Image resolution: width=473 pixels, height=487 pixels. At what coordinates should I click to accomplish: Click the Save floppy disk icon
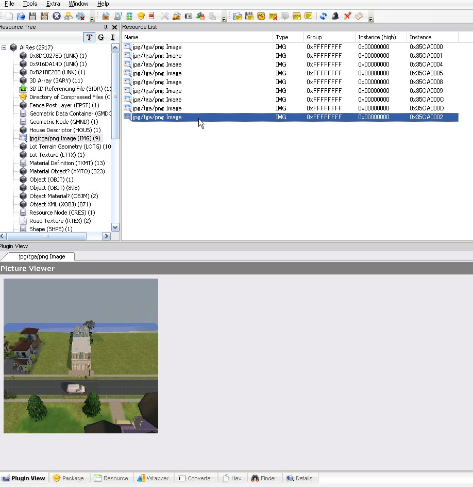coord(32,17)
